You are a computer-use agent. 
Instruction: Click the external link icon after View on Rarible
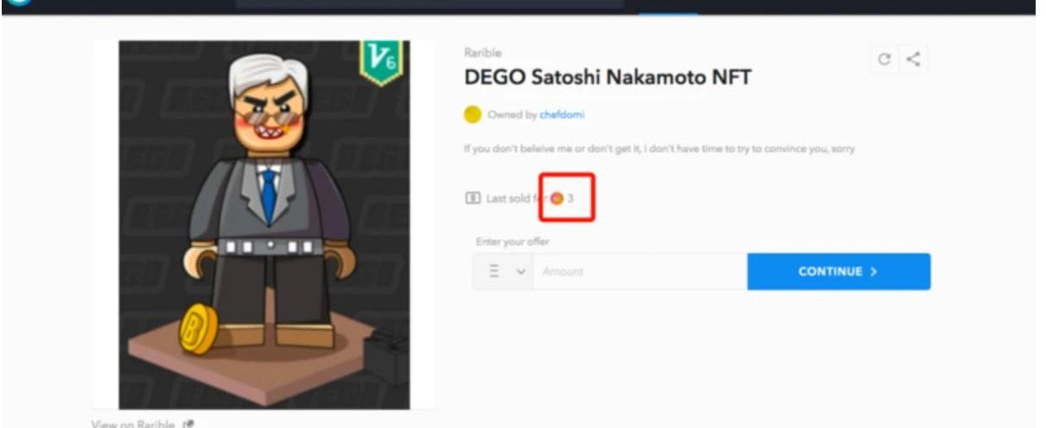[x=189, y=424]
